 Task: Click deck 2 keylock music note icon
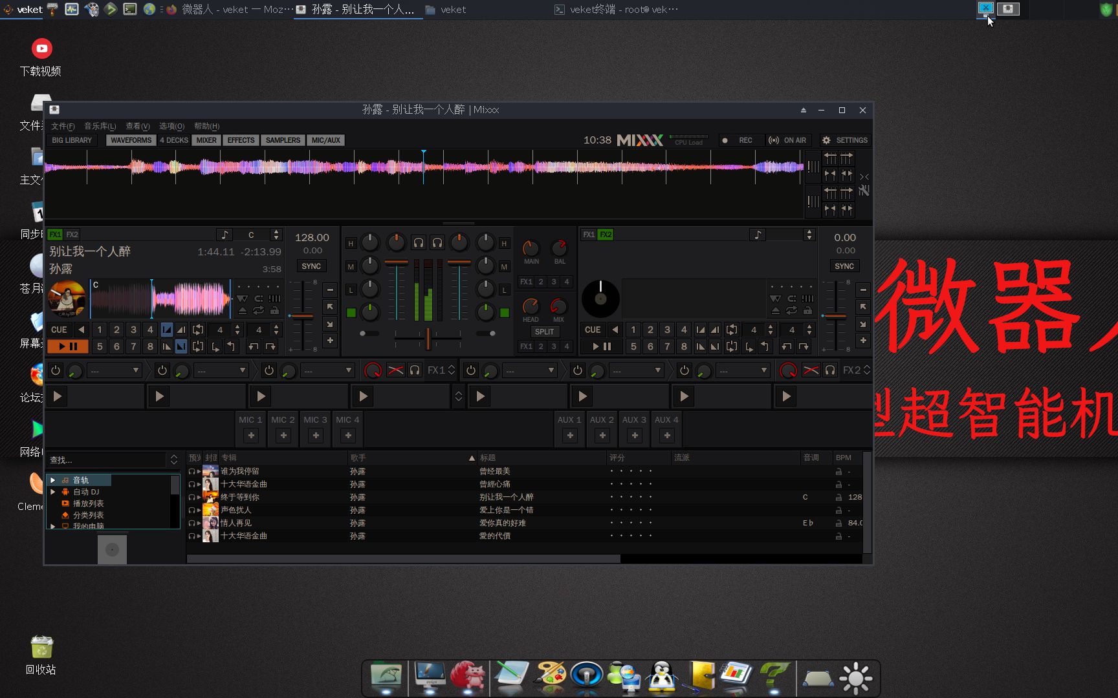point(758,235)
